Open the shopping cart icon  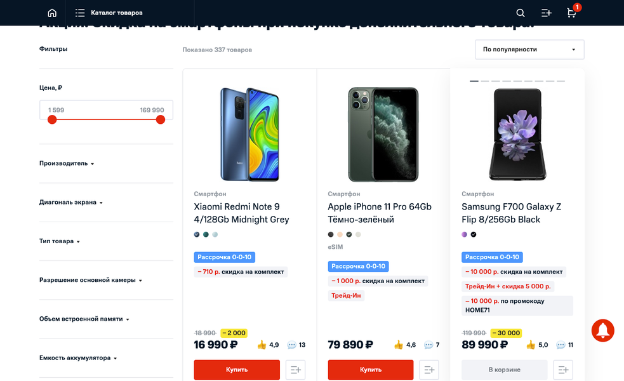coord(571,13)
